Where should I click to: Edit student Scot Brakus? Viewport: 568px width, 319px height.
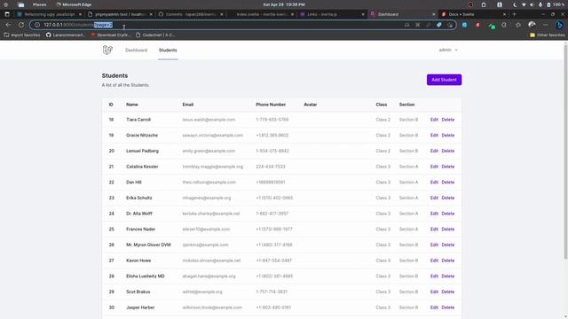[x=434, y=292]
